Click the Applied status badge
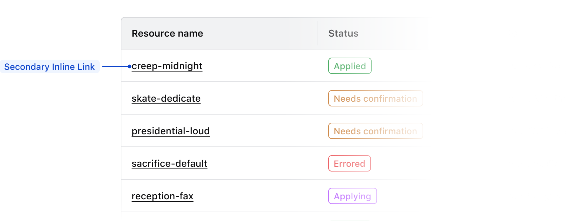The height and width of the screenshot is (221, 567). click(x=350, y=66)
